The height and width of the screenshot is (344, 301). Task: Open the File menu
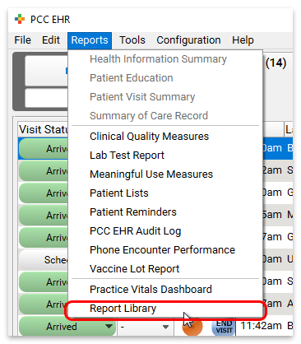(22, 40)
